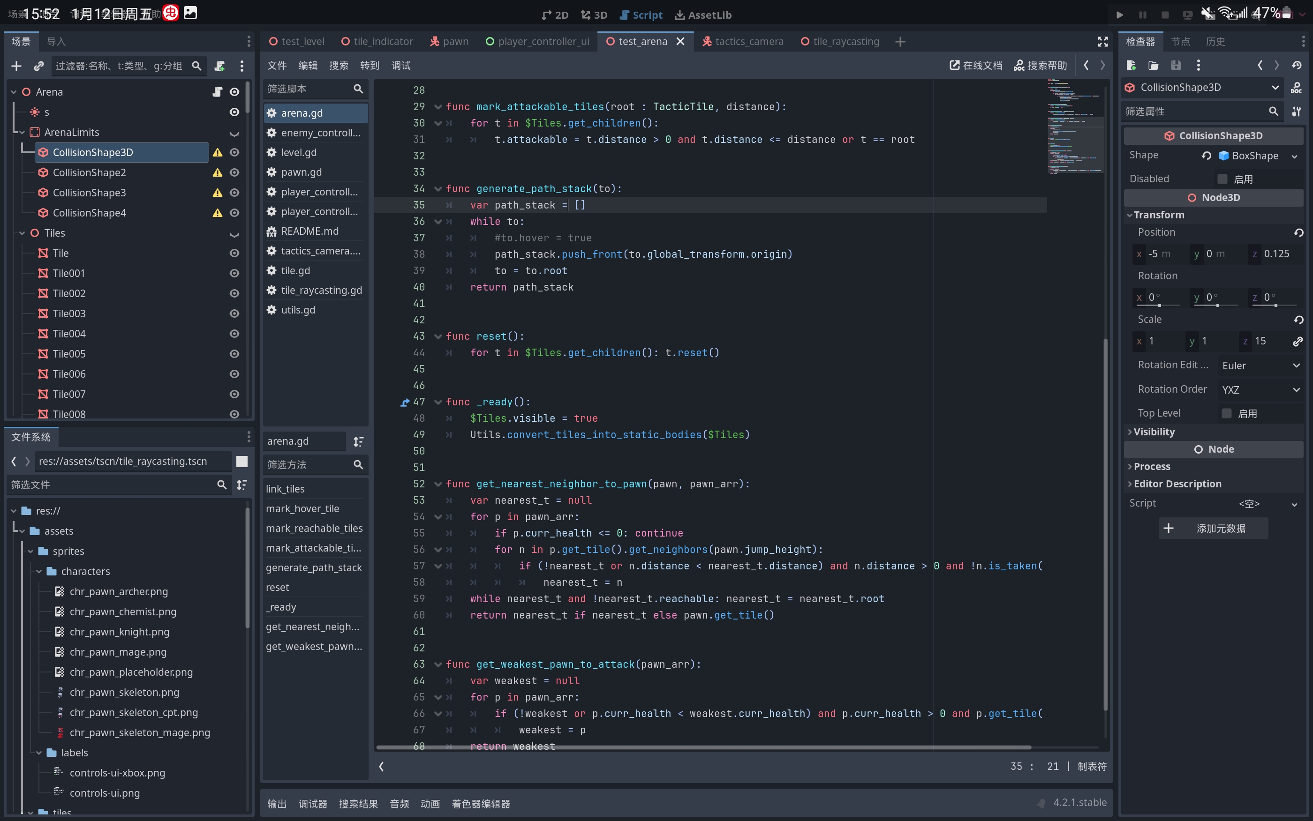Add a new child node with plus icon

16,66
